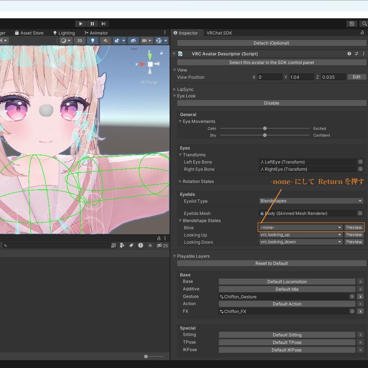Click the Search by Label tag icon
Viewport: 368px width, 368px height.
pos(132,245)
